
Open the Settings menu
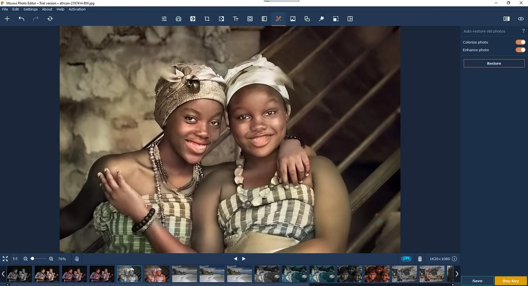(x=30, y=9)
